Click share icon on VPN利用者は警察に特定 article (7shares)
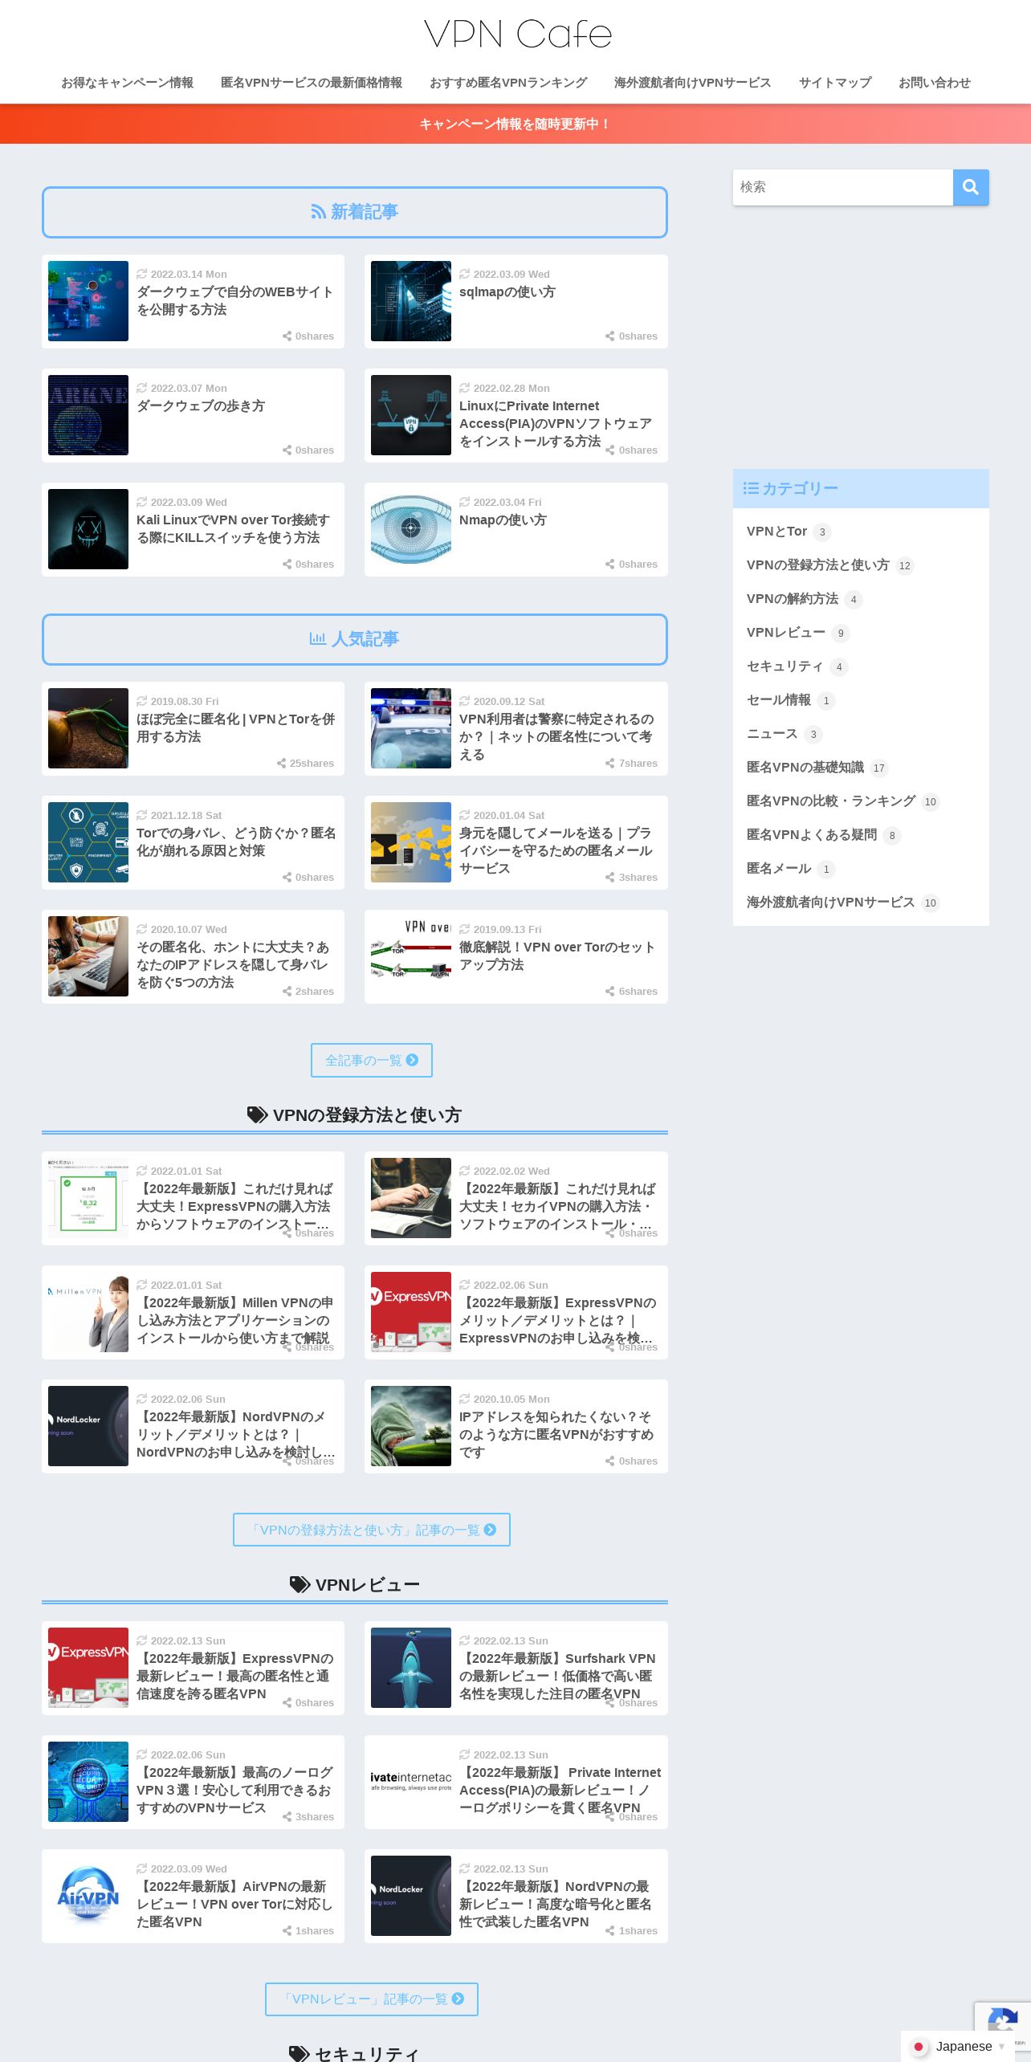 click(610, 764)
